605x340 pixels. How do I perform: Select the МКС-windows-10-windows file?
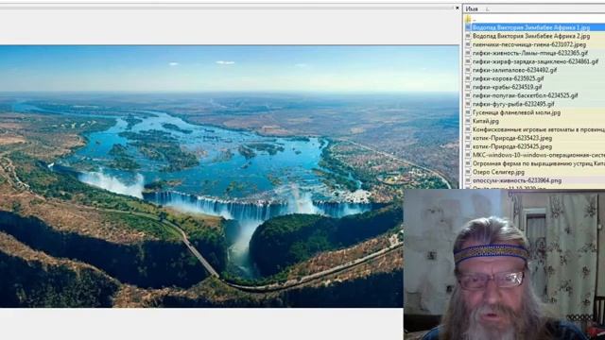[539, 155]
